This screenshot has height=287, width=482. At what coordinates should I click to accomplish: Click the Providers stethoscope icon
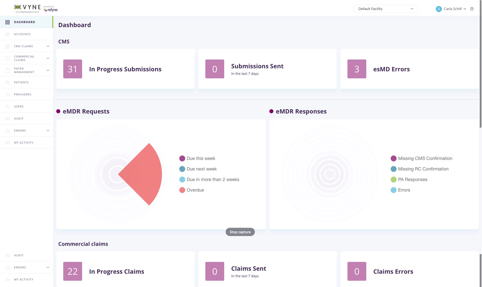(x=8, y=94)
